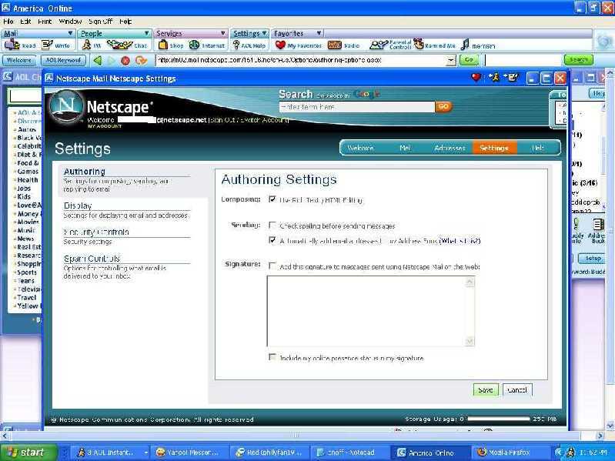Click the Netscape search term field
615x461 pixels.
coord(357,107)
